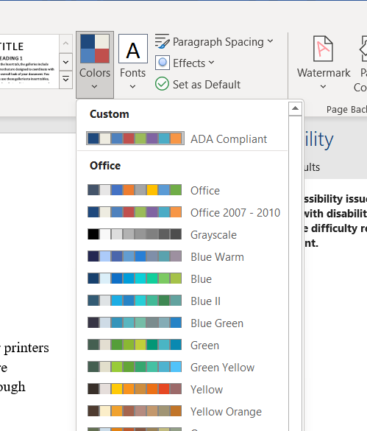This screenshot has width=367, height=431.
Task: Choose the Yellow Orange palette swatch
Action: [x=135, y=411]
